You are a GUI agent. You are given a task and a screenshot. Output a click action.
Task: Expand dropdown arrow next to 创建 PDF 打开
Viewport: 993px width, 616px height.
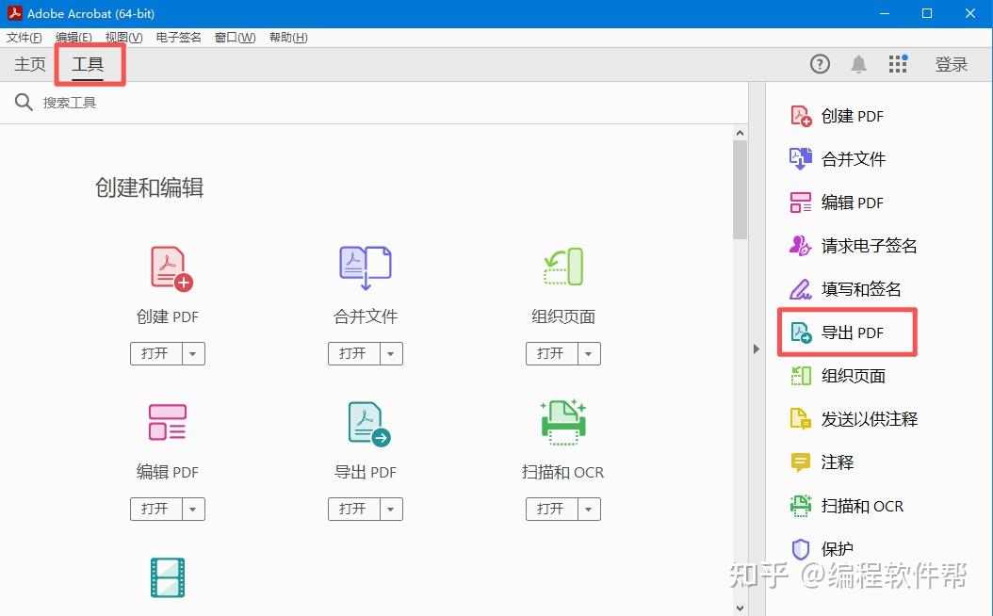pyautogui.click(x=193, y=354)
